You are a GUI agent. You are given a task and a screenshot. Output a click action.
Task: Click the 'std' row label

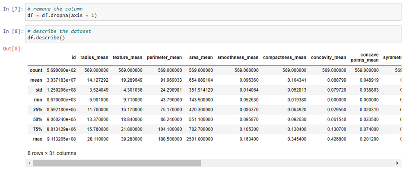(x=39, y=90)
